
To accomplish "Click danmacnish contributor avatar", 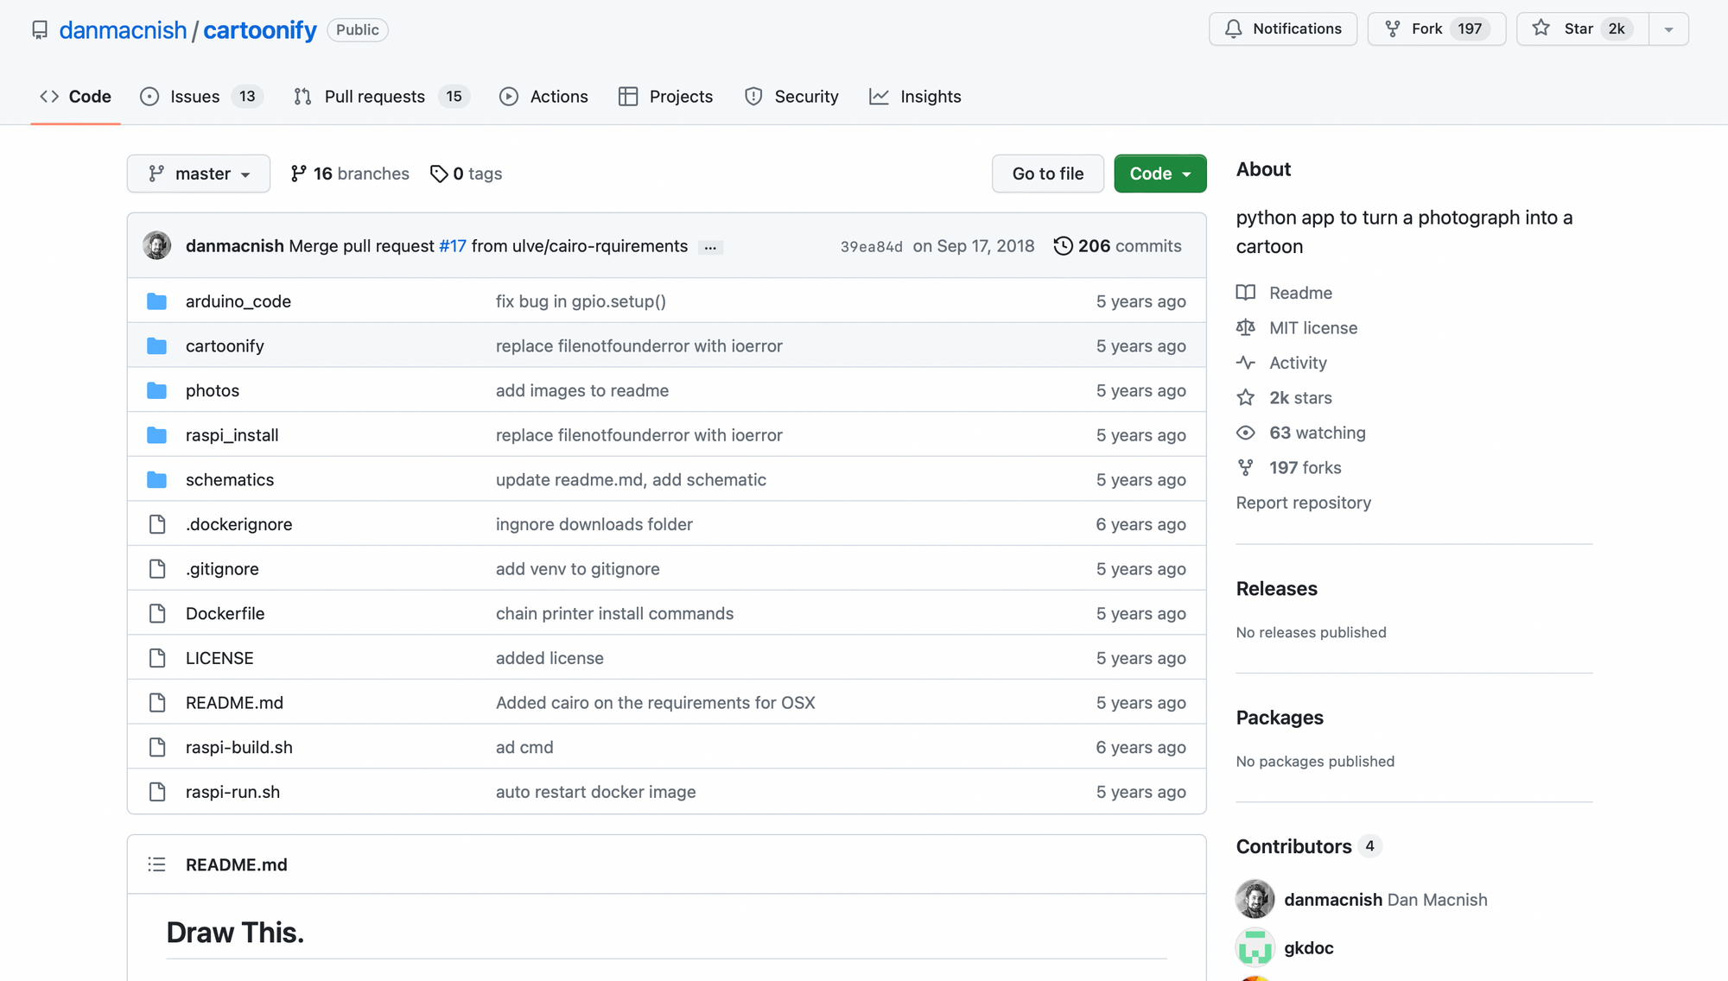I will 1255,900.
